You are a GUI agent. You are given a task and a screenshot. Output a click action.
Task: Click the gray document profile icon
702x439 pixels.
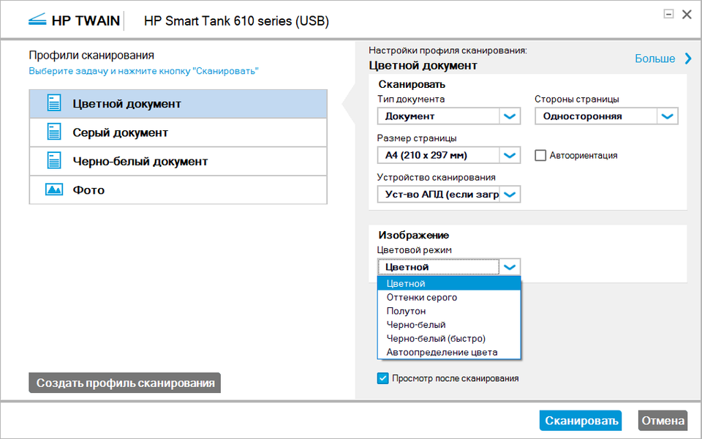(54, 132)
